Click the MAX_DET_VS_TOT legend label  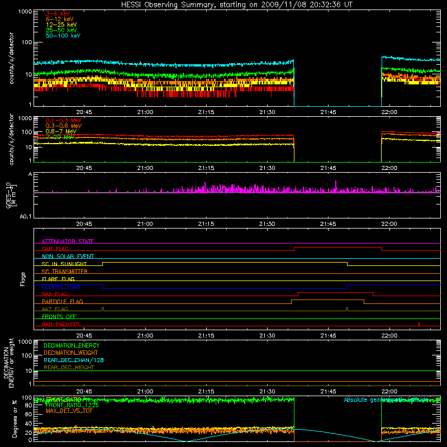(69, 411)
